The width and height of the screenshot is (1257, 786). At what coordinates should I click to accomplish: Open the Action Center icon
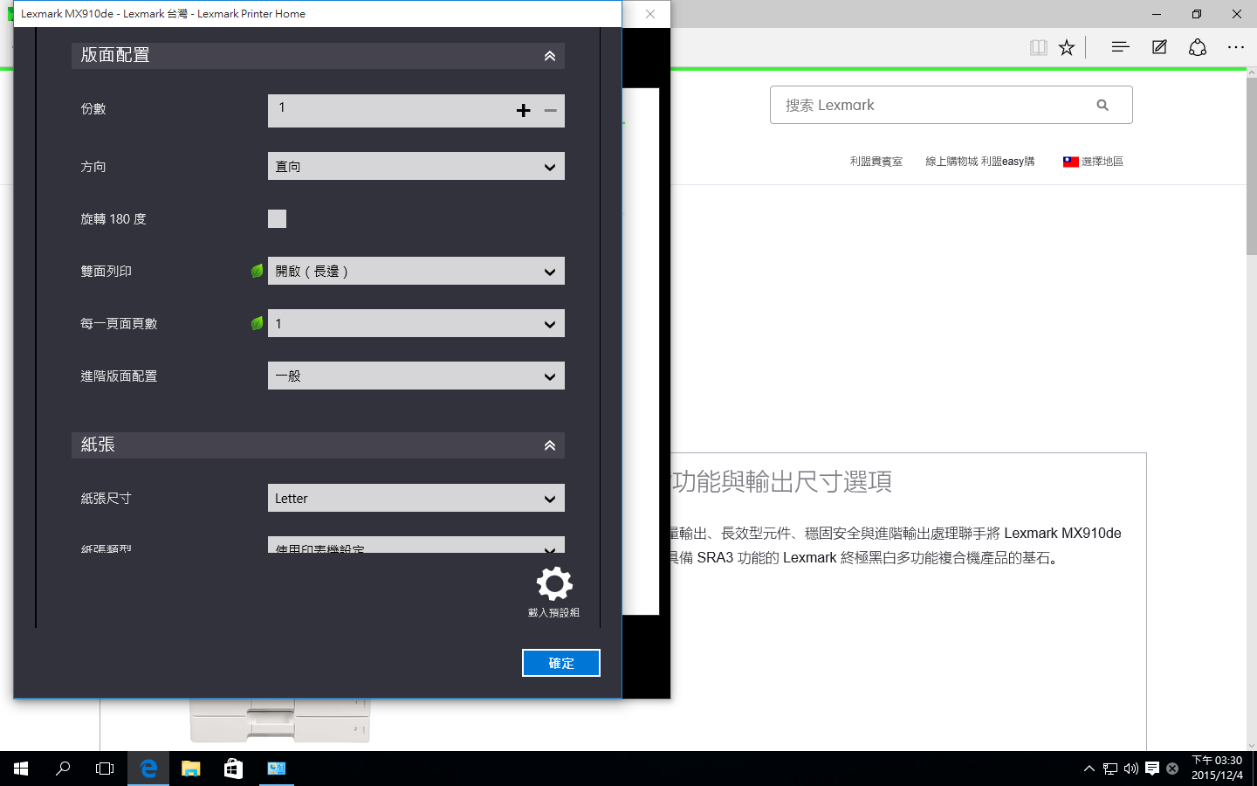(x=1152, y=769)
